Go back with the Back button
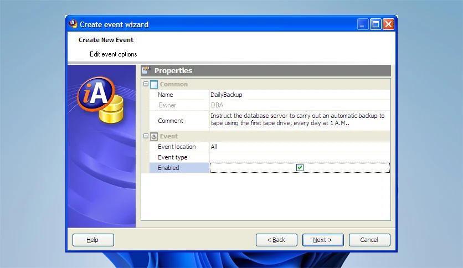463x268 pixels. click(276, 240)
